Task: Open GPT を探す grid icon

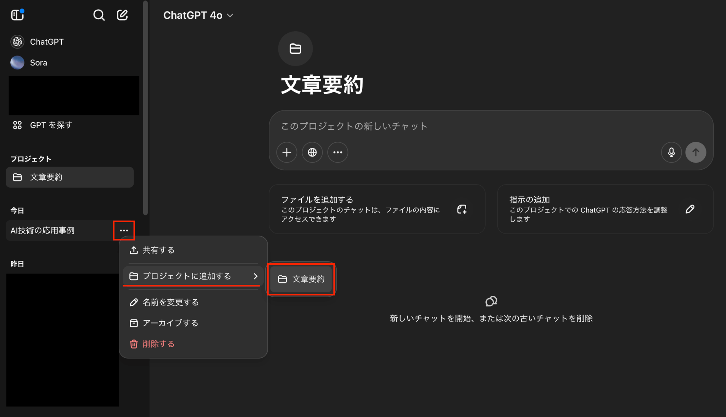Action: (17, 125)
